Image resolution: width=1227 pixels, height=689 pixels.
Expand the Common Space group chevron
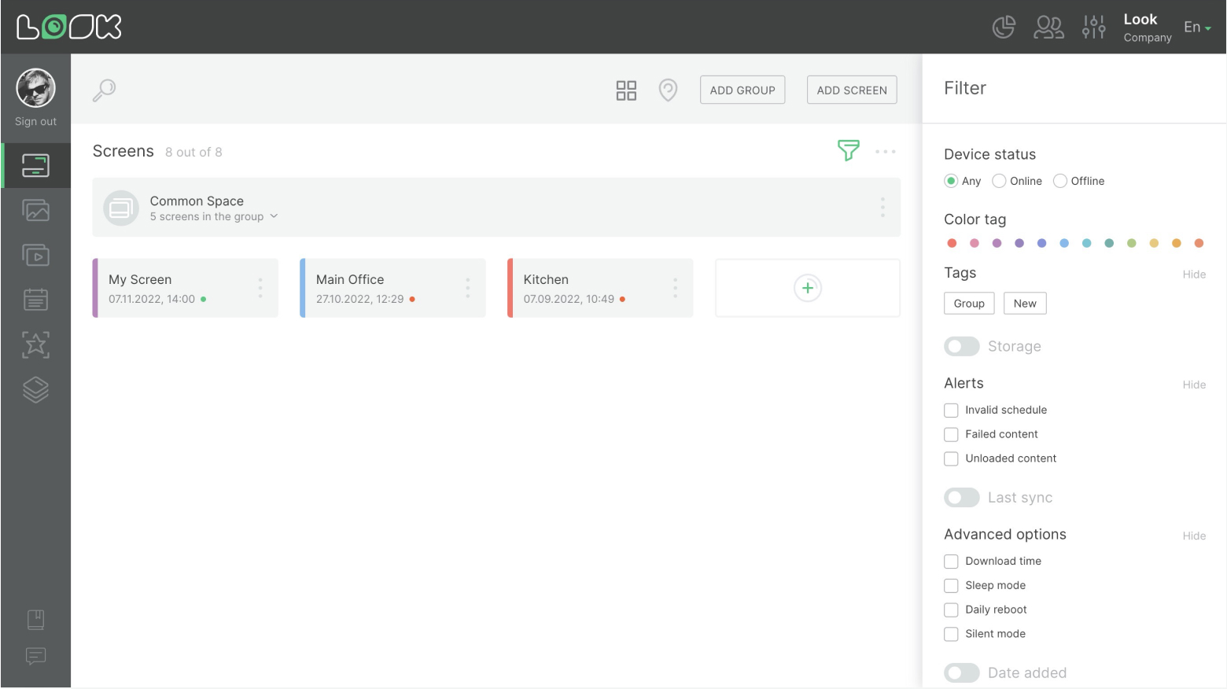pyautogui.click(x=274, y=216)
